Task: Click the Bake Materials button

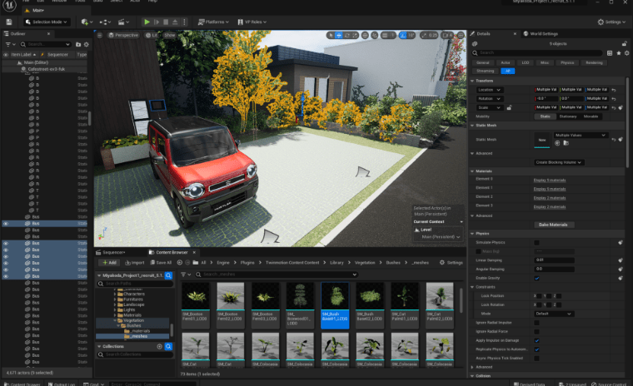Action: (553, 225)
